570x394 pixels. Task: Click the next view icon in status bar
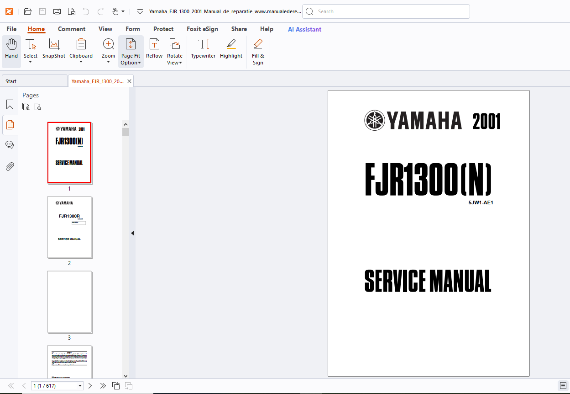coord(129,386)
